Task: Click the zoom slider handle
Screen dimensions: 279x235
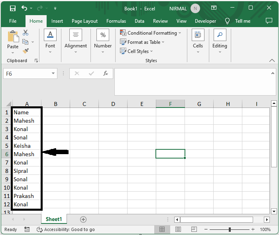Action: point(230,229)
